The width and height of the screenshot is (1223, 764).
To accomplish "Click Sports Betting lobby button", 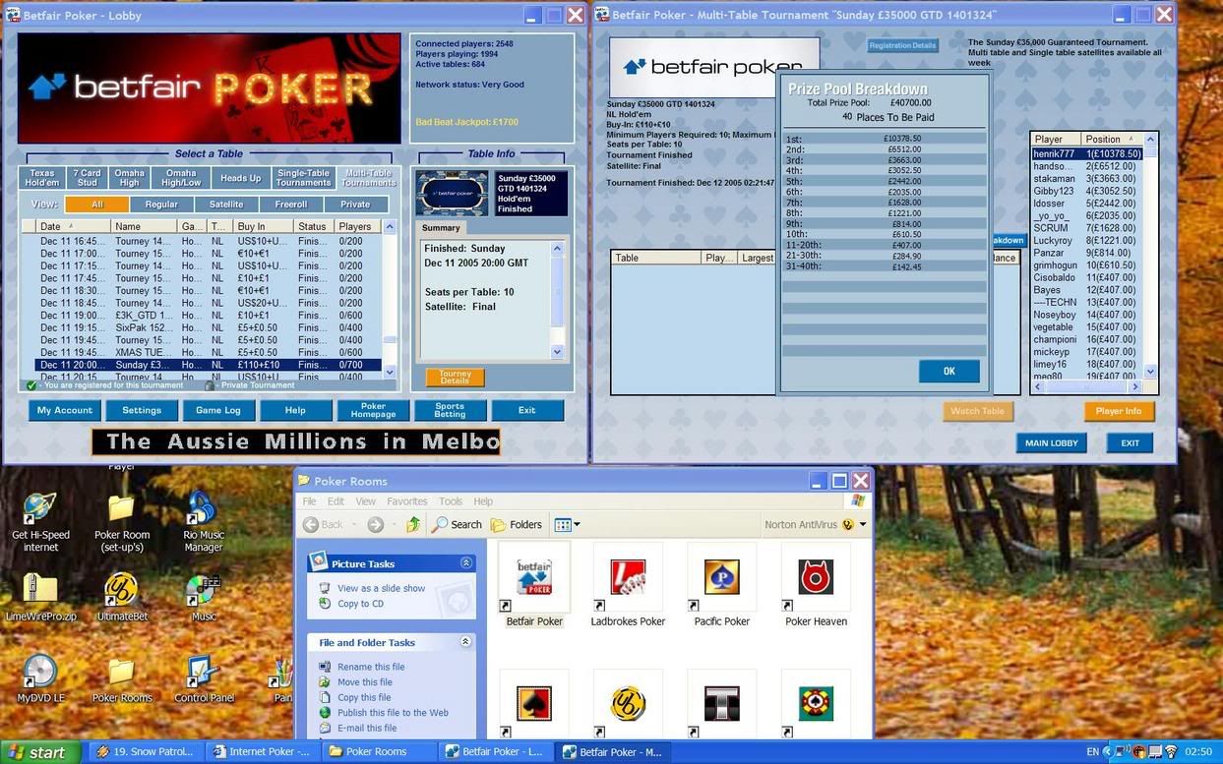I will [450, 410].
